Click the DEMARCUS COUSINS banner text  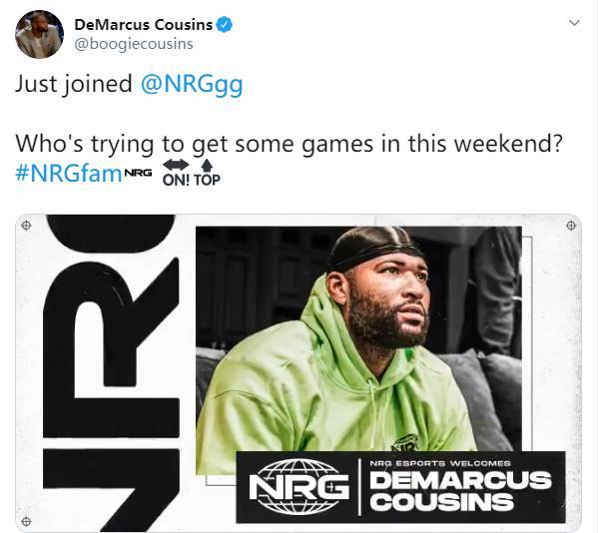460,491
